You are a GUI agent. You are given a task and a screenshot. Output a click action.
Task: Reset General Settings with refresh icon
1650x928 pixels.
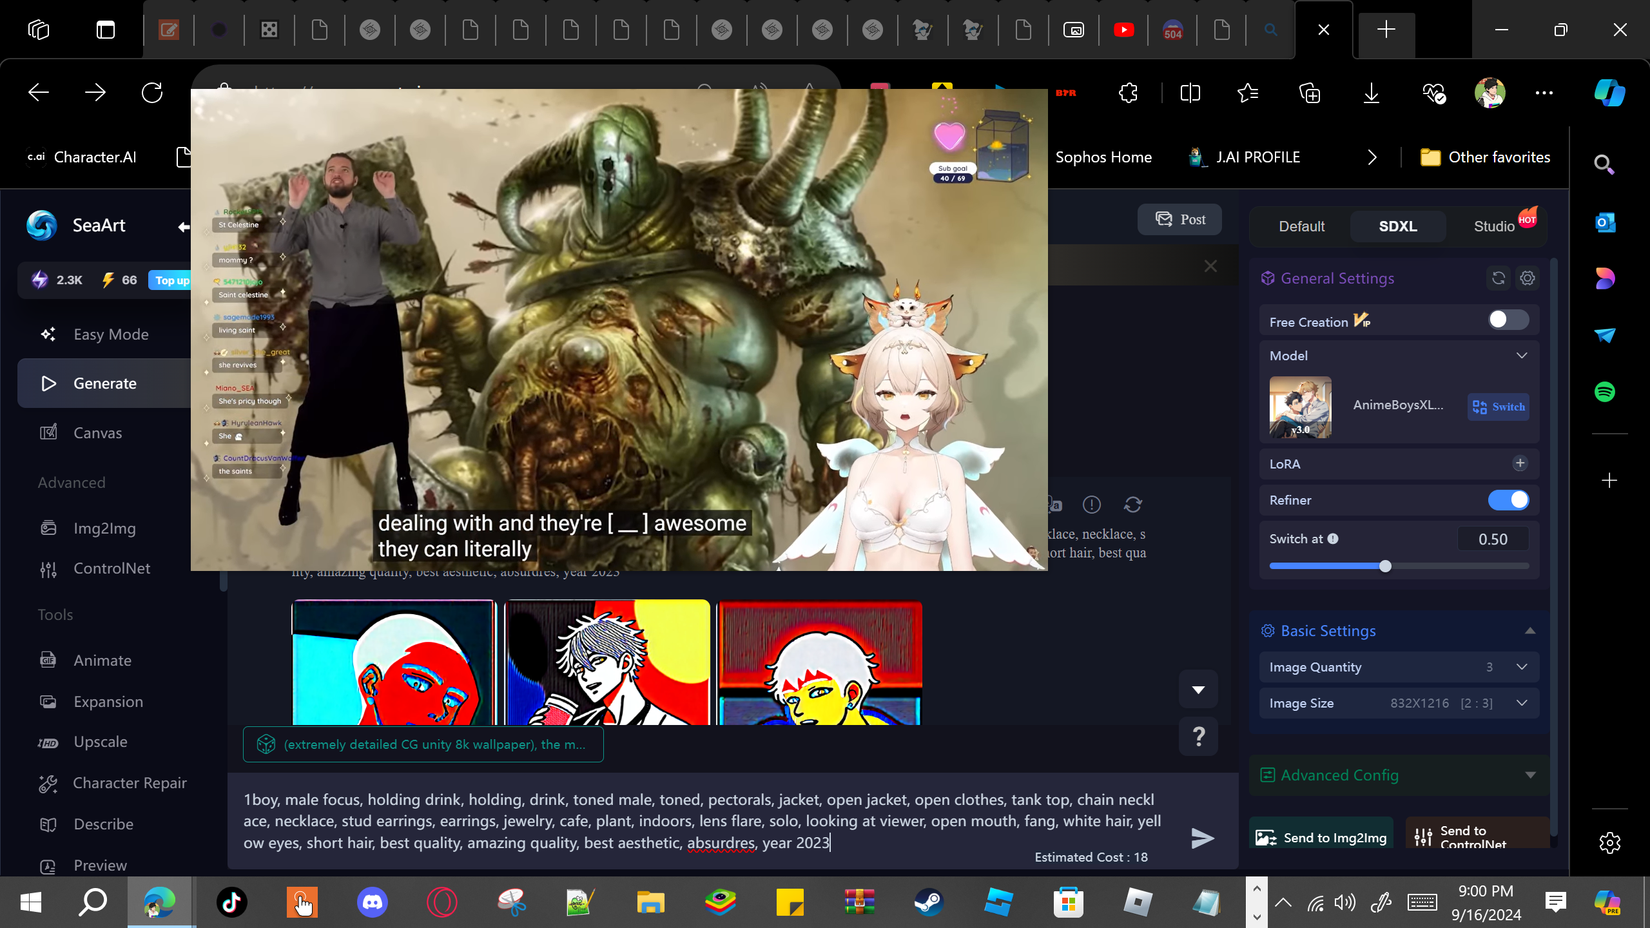[x=1499, y=278]
